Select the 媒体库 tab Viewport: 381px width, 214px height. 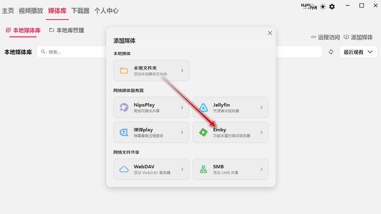click(x=57, y=11)
